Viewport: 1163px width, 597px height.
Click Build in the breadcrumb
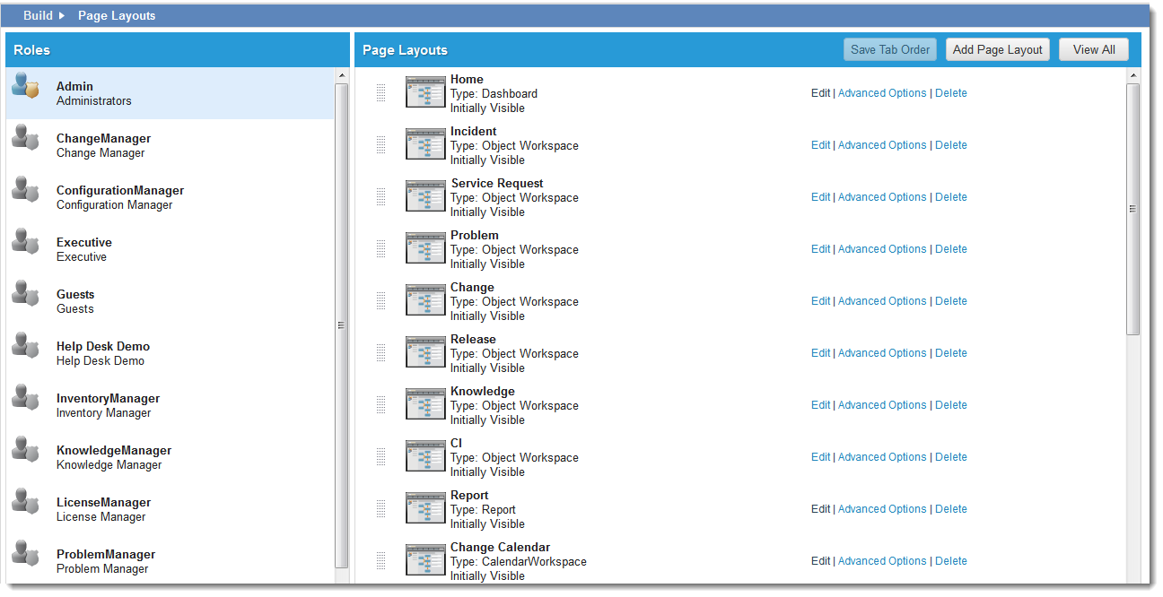pyautogui.click(x=38, y=15)
